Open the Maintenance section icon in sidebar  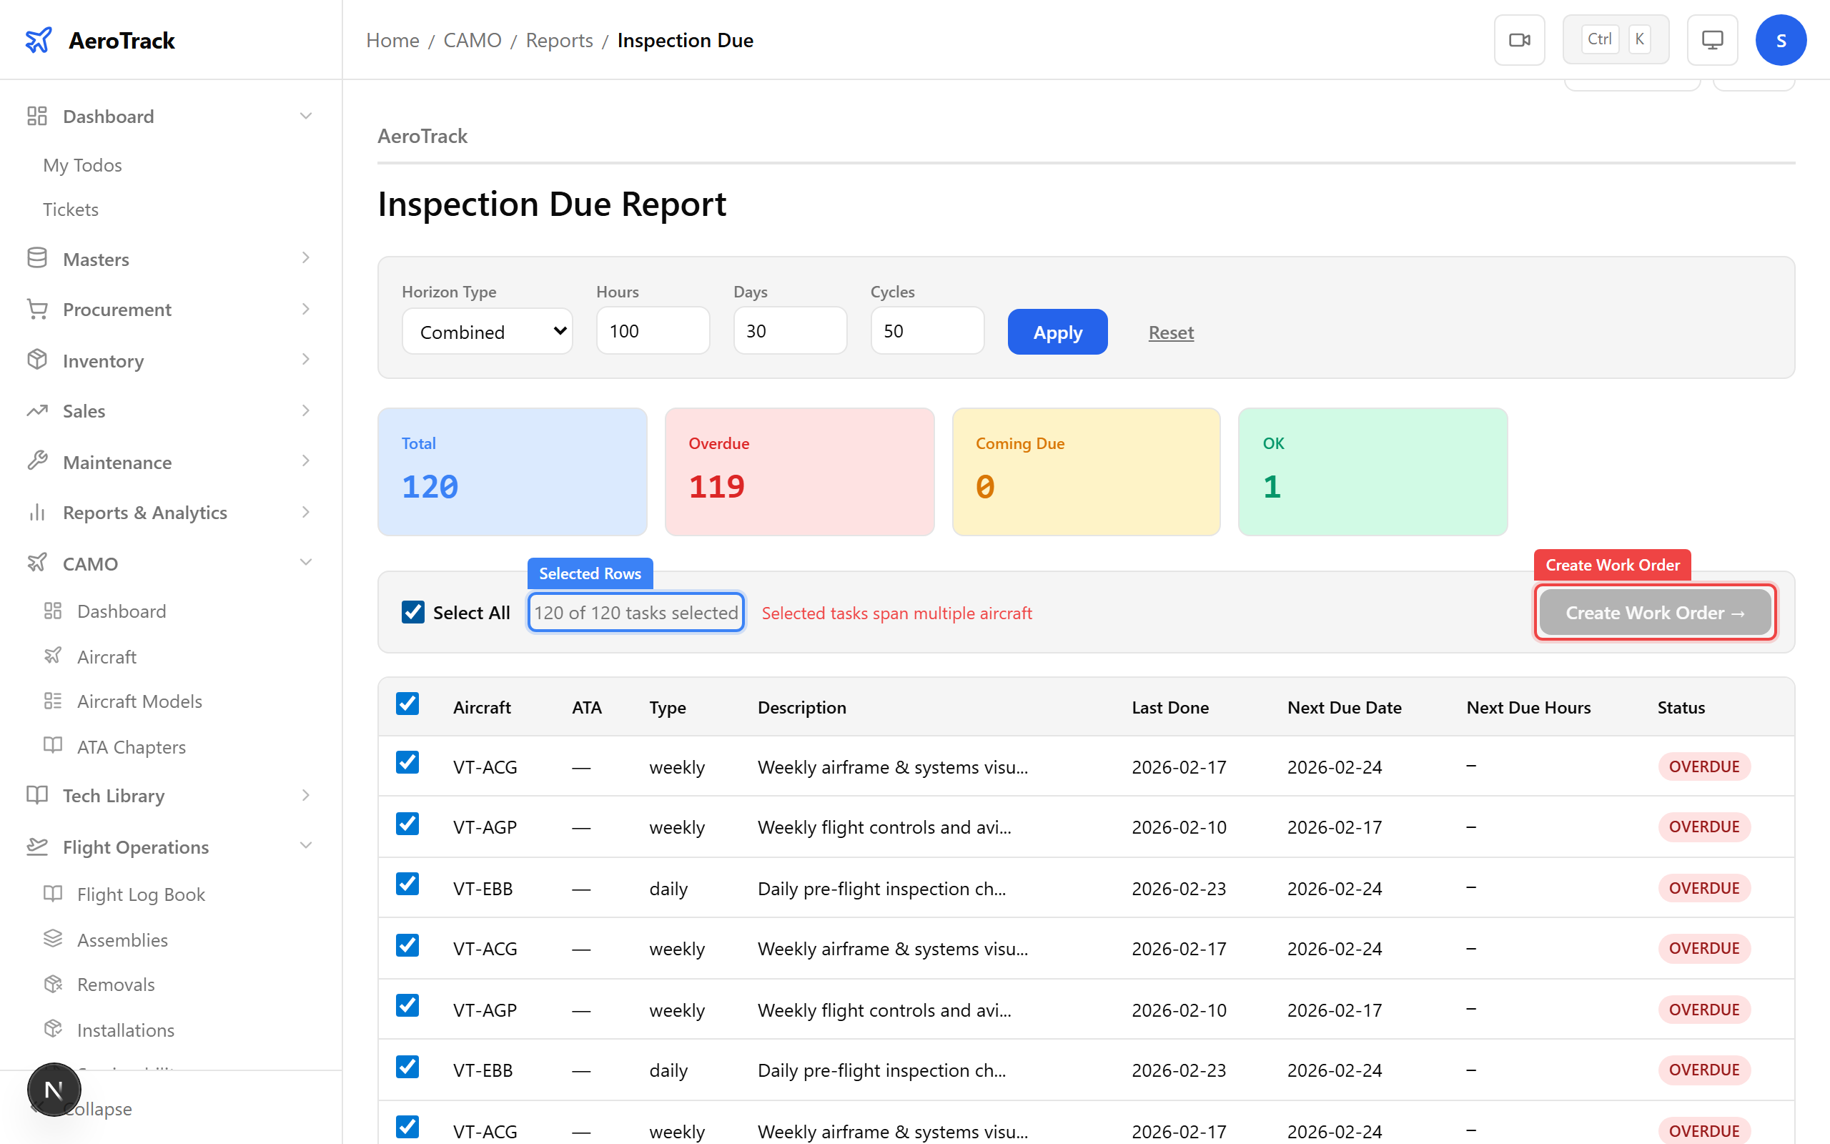click(x=37, y=460)
